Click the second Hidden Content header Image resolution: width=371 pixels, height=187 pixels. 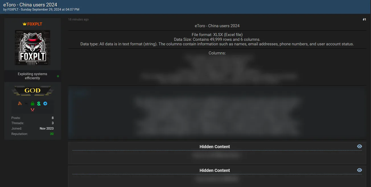[215, 171]
